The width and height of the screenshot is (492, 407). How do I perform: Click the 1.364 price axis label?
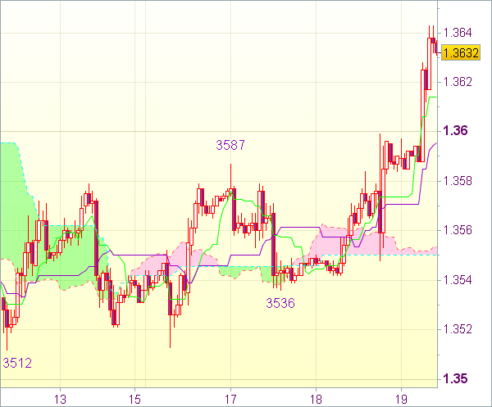pyautogui.click(x=458, y=33)
